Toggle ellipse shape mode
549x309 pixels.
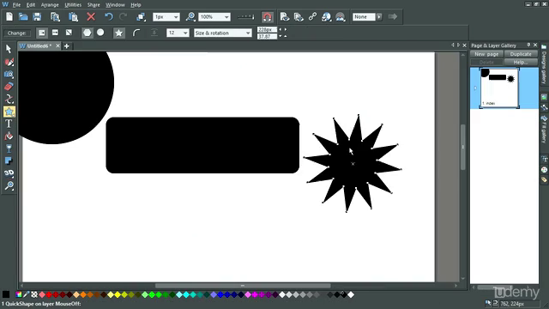pyautogui.click(x=100, y=33)
